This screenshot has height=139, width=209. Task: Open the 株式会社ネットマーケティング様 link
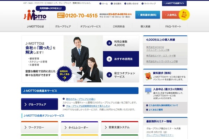pos(162,62)
